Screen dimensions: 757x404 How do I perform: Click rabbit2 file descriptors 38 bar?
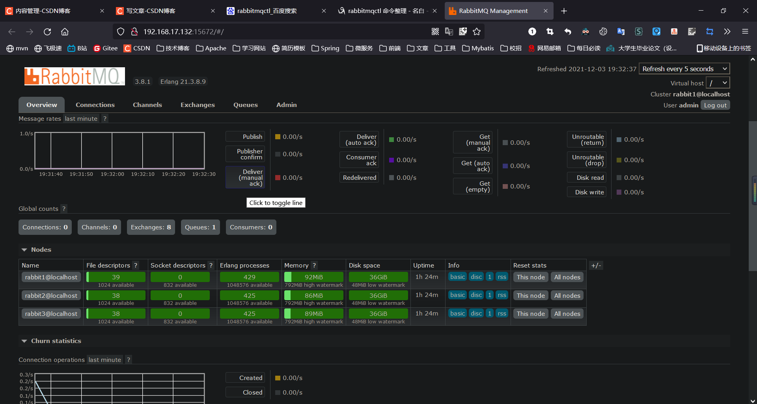click(116, 295)
